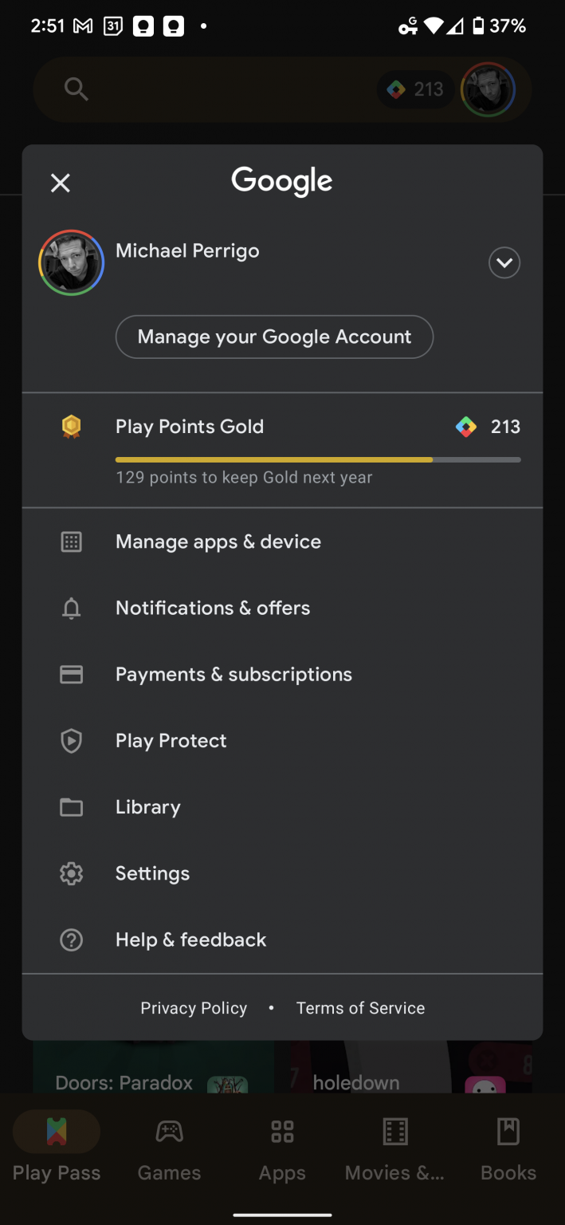565x1225 pixels.
Task: Tap Michael Perrigo profile avatar
Action: click(x=70, y=262)
